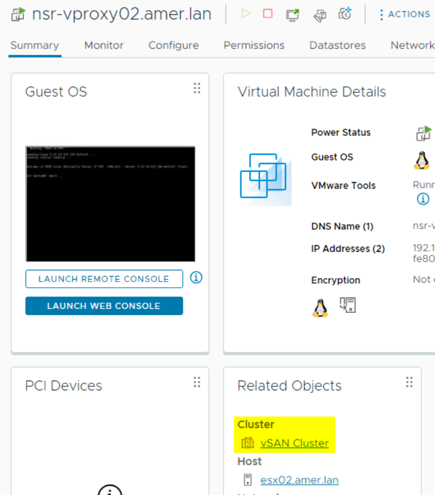Click the VMware Tools info icon

423,199
